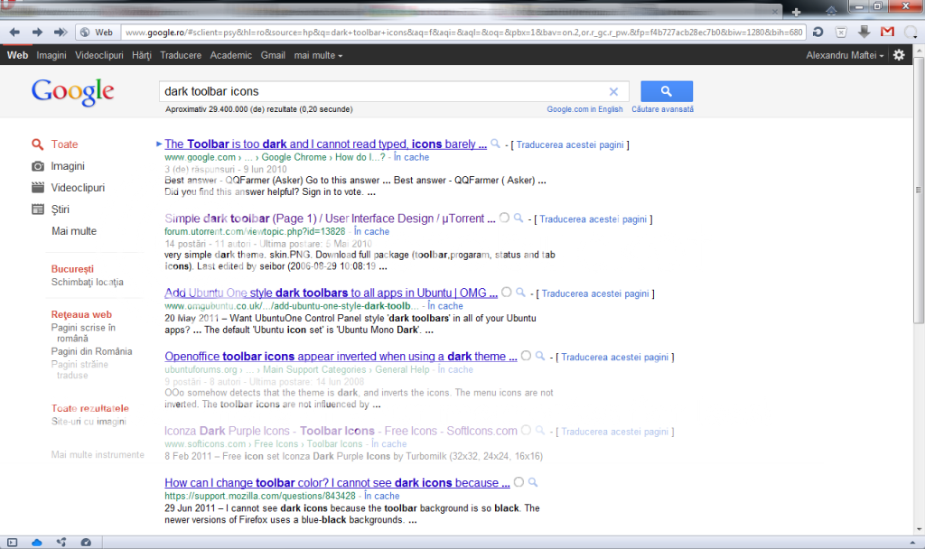925x549 pixels.
Task: Open Academic in the top bar
Action: click(230, 55)
